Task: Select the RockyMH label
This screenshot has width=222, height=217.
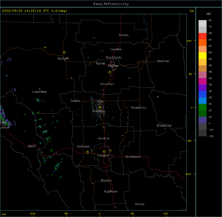Action: click(x=63, y=59)
